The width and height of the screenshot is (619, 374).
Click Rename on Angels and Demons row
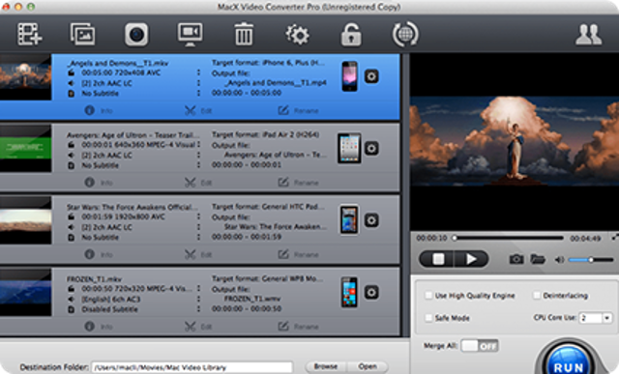tap(299, 110)
